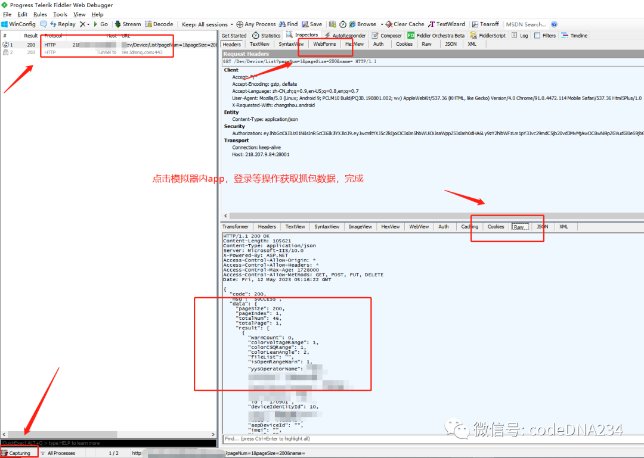Open the AutoResponder tab
The image size is (644, 458).
click(x=345, y=36)
